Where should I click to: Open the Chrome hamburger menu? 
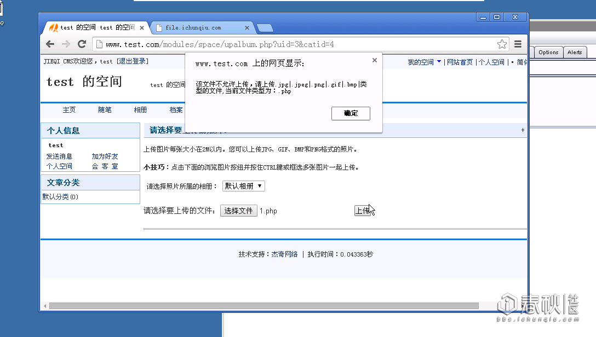tap(518, 44)
